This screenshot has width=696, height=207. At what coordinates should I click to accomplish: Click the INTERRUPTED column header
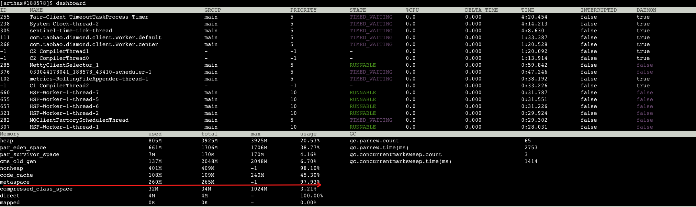point(599,10)
